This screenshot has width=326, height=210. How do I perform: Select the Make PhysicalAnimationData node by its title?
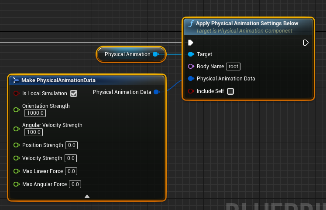click(58, 80)
